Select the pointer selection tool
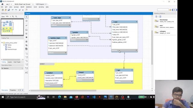Viewport: 193px width, 108px height. coord(27,17)
